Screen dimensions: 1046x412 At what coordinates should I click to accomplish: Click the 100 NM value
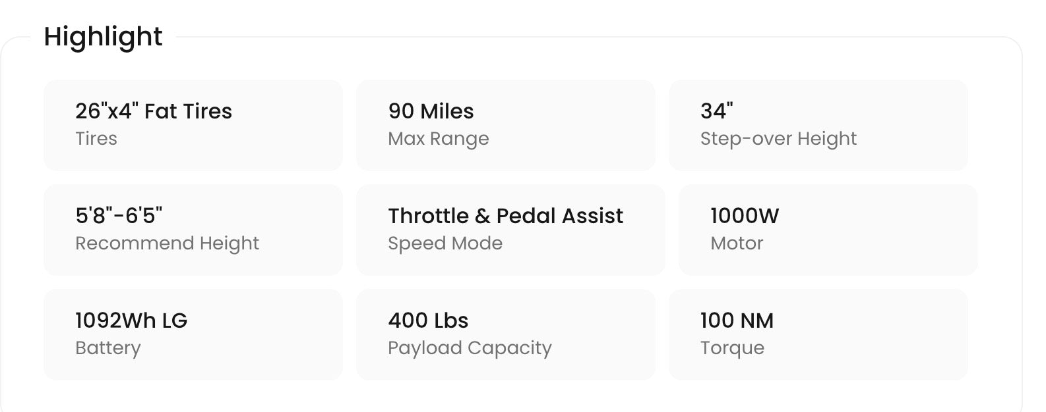click(x=737, y=321)
